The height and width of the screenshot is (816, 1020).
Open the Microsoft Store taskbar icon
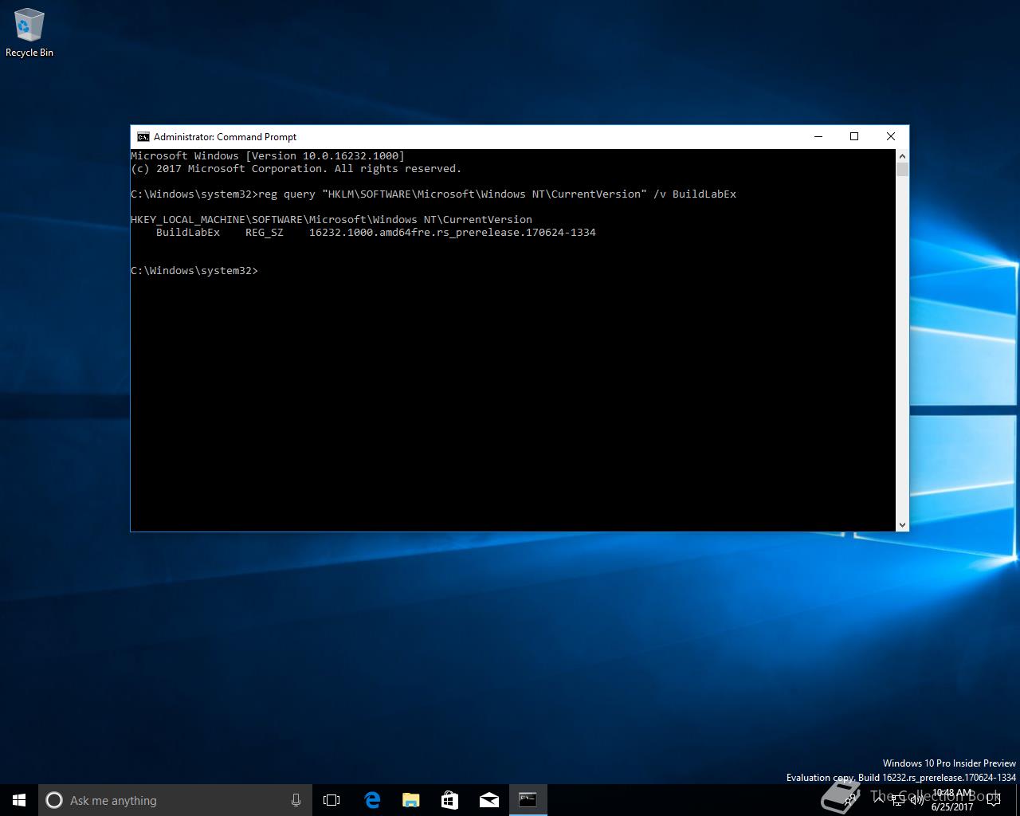449,800
